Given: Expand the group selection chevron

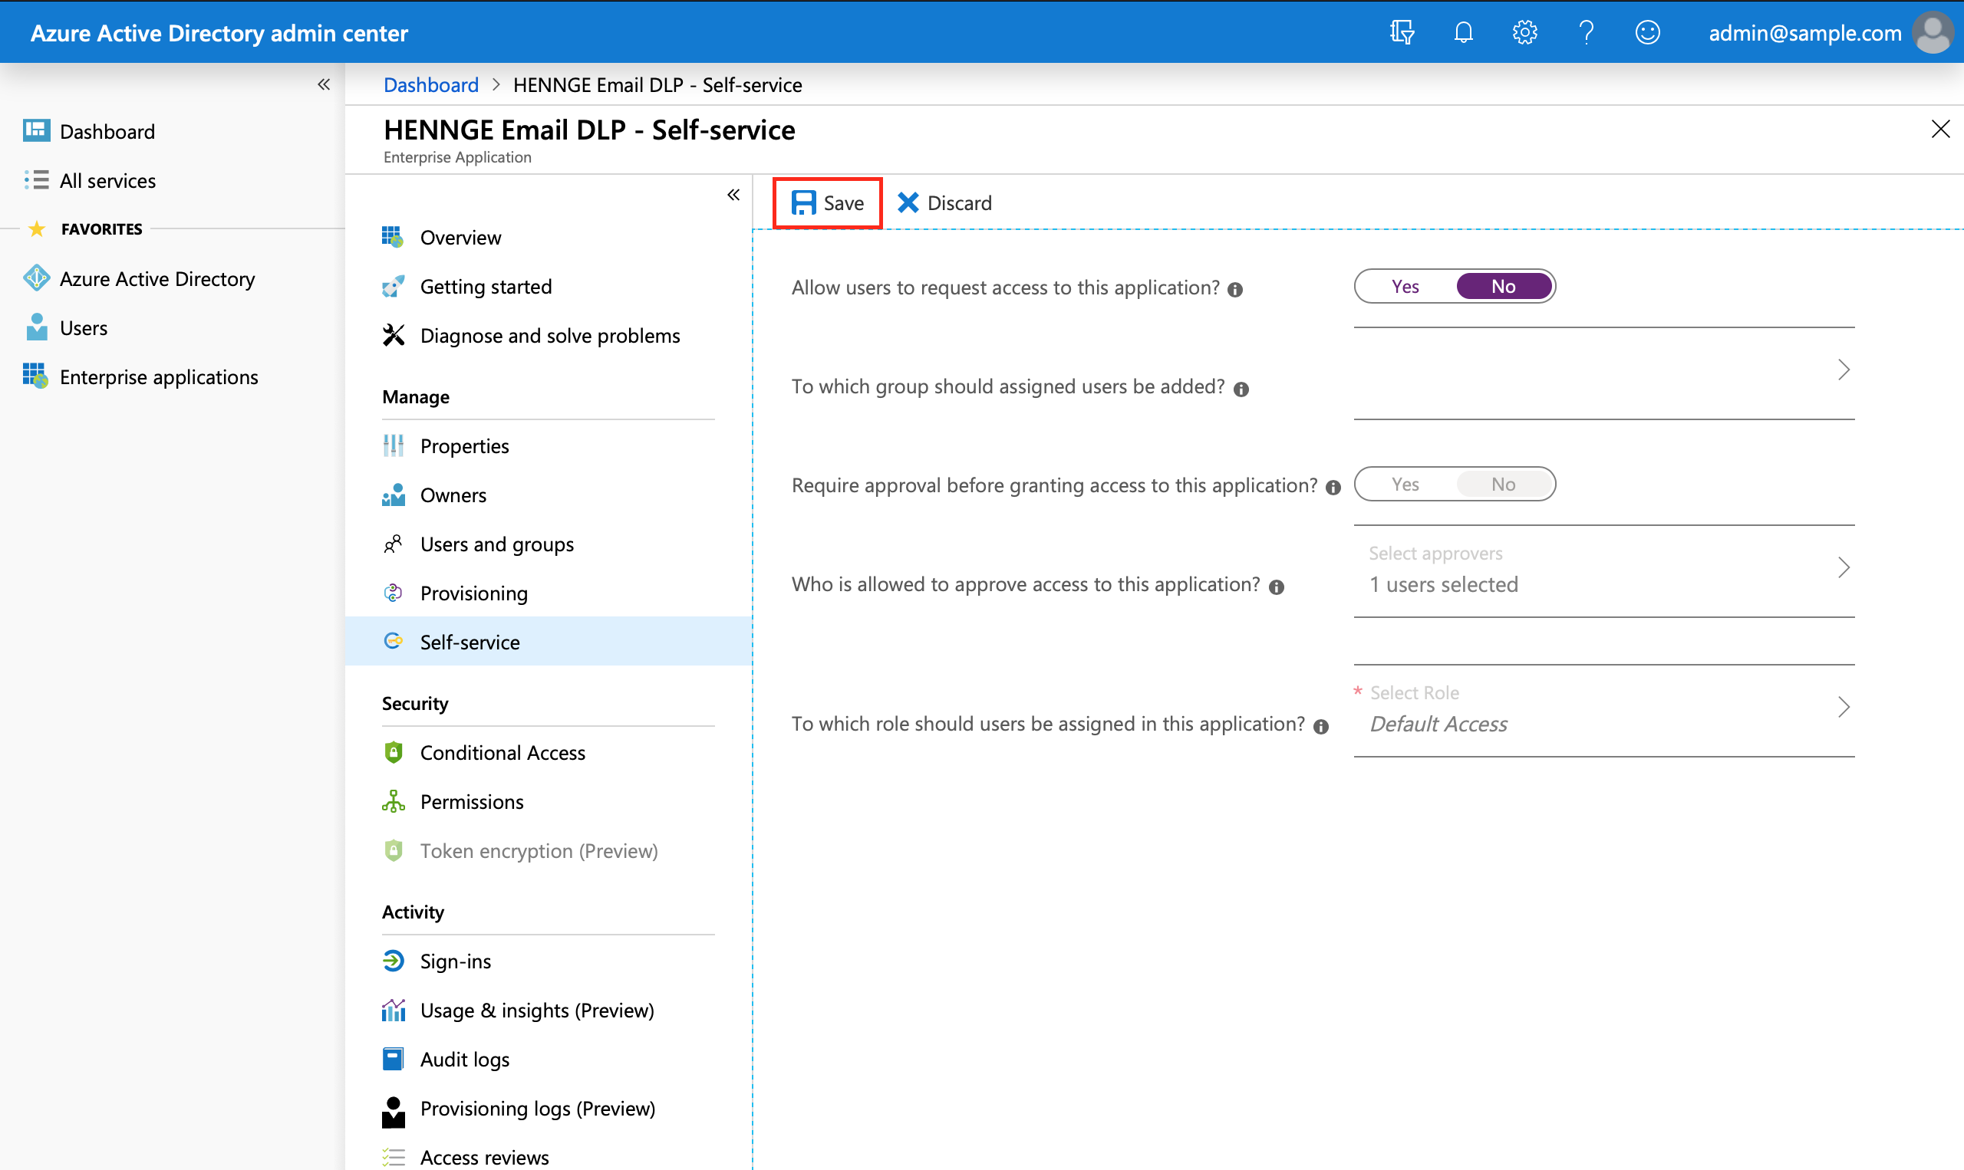Looking at the screenshot, I should [x=1844, y=370].
